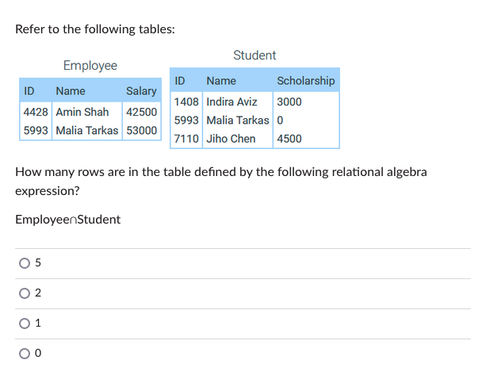
Task: Select the answer option 5
Action: (x=27, y=264)
